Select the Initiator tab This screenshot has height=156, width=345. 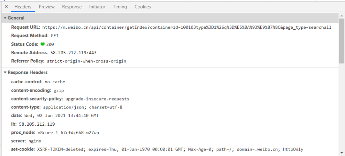click(97, 7)
